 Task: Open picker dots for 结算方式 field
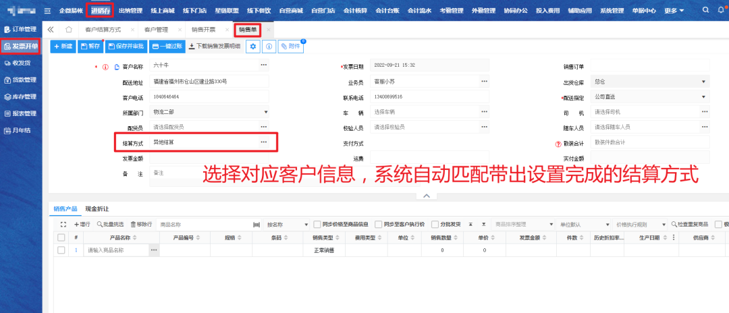(x=264, y=142)
